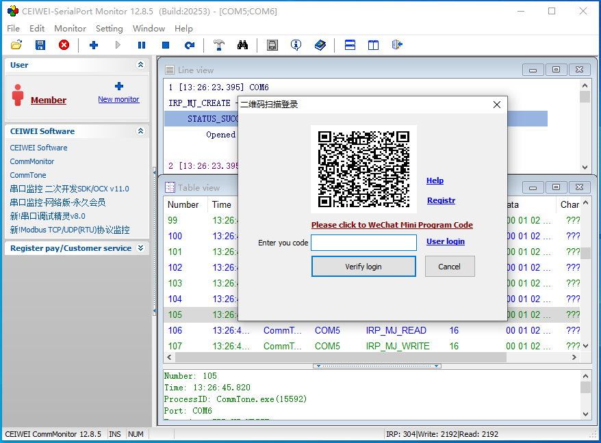Viewport: 601px width, 443px height.
Task: Click the blue plus add monitor icon
Action: pos(94,45)
